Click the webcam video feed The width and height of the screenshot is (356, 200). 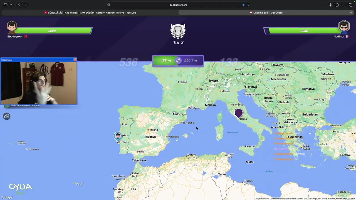[39, 83]
